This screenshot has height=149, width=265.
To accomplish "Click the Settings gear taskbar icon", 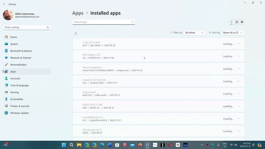I will [x=147, y=145].
